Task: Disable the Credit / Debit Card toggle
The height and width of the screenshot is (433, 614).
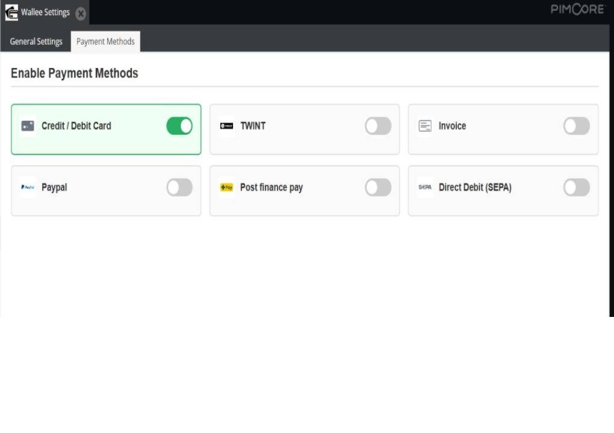Action: coord(179,126)
